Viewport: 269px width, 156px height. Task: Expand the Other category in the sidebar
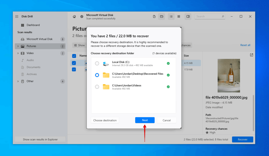(x=18, y=81)
